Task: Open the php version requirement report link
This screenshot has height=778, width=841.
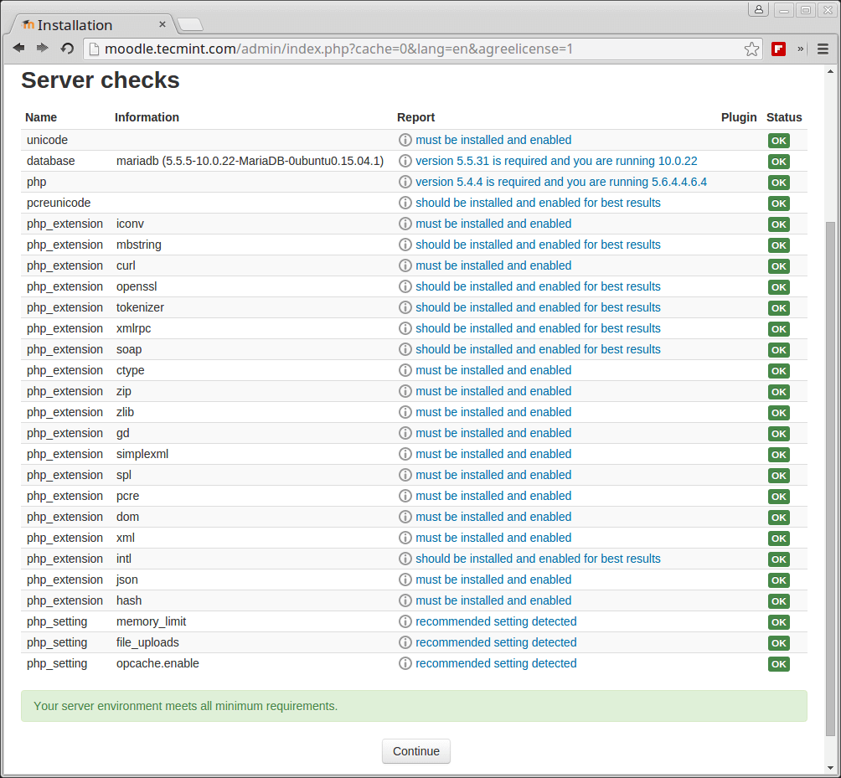Action: [x=561, y=182]
